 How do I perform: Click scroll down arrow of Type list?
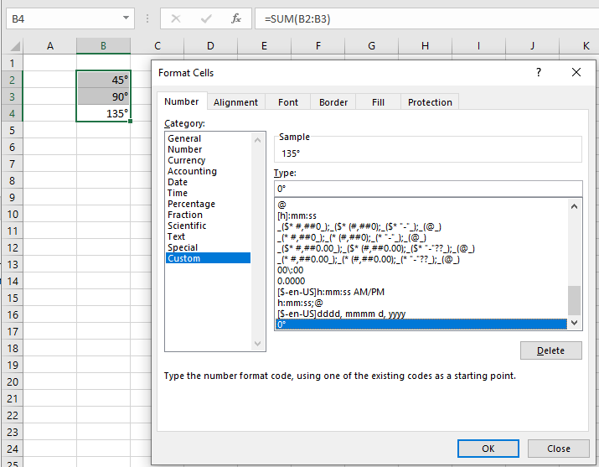point(574,323)
